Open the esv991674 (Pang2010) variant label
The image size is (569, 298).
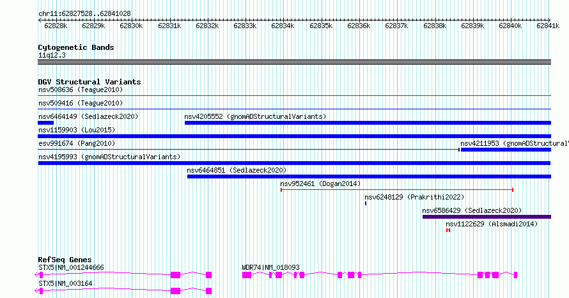point(77,143)
